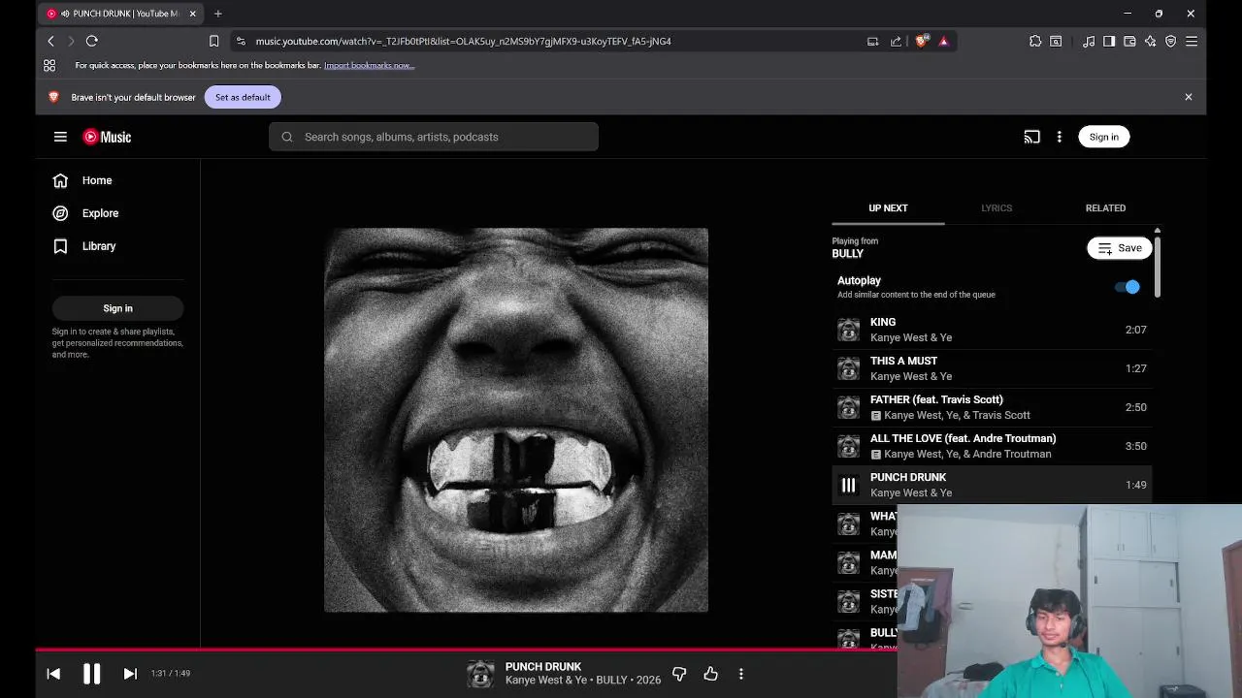Click the address bar URL

(x=464, y=41)
